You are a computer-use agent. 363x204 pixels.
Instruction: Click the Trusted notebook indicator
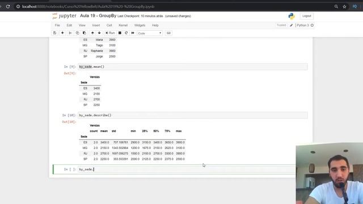tap(281, 25)
